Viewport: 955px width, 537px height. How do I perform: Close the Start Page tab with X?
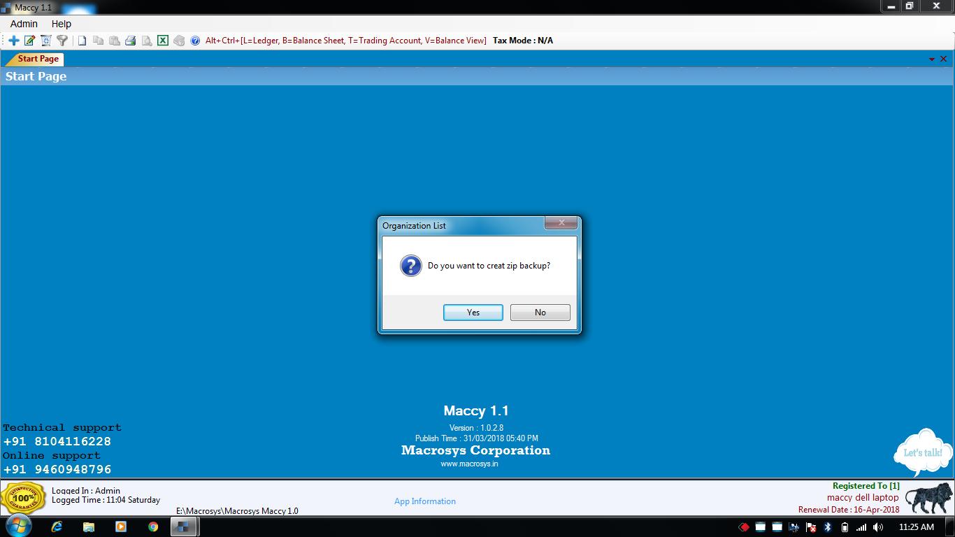pyautogui.click(x=944, y=59)
